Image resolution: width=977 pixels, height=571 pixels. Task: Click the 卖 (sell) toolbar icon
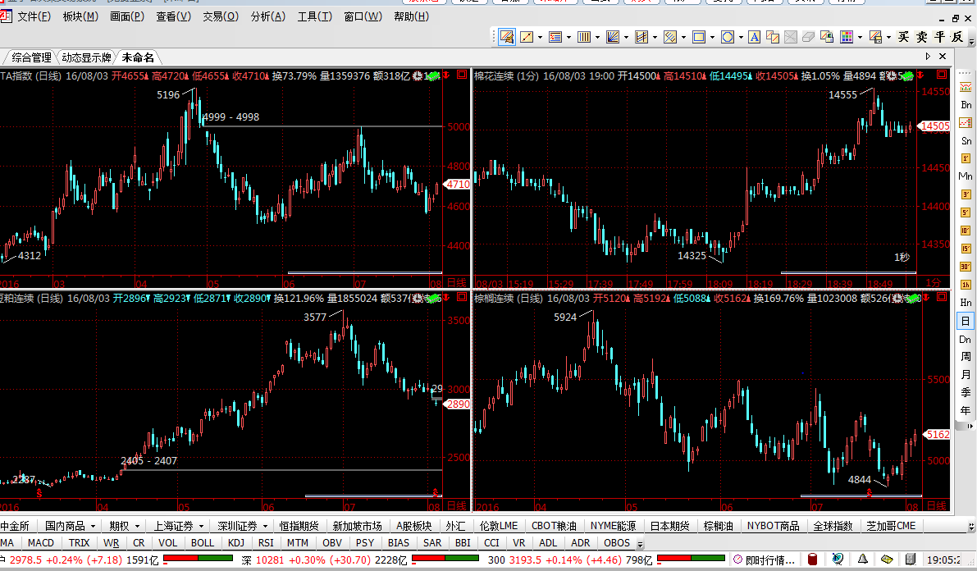pyautogui.click(x=920, y=37)
